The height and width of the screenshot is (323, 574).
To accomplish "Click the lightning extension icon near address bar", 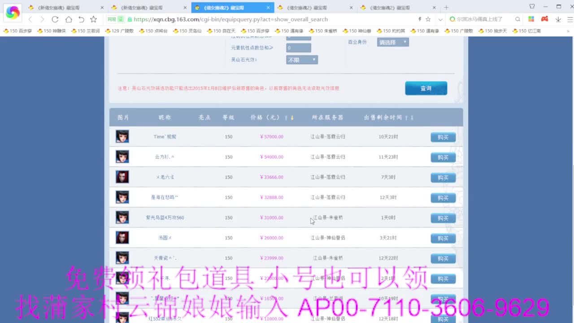I will 420,19.
